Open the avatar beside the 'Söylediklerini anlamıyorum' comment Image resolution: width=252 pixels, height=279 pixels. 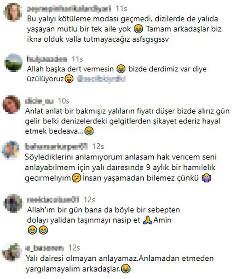(x=10, y=150)
